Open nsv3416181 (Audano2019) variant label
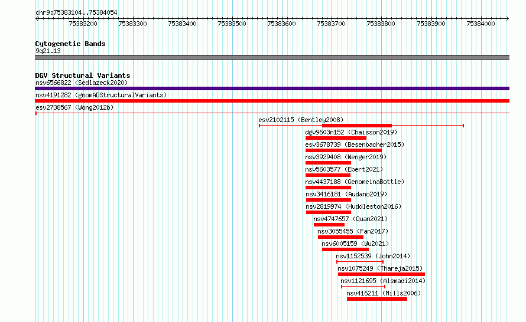 pyautogui.click(x=346, y=194)
